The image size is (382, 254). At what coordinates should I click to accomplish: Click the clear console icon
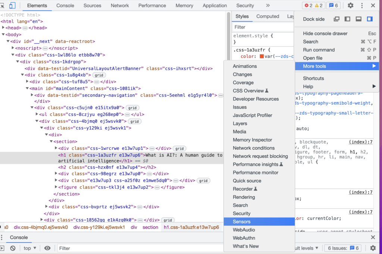point(13,248)
